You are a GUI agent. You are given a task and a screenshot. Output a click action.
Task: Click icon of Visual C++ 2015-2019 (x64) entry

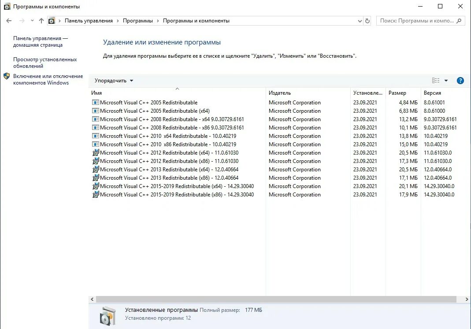[96, 186]
